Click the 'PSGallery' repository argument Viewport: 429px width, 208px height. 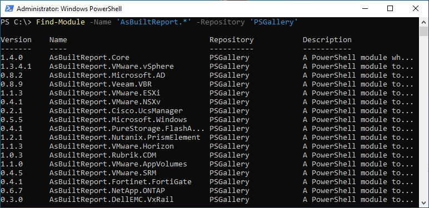pos(273,22)
